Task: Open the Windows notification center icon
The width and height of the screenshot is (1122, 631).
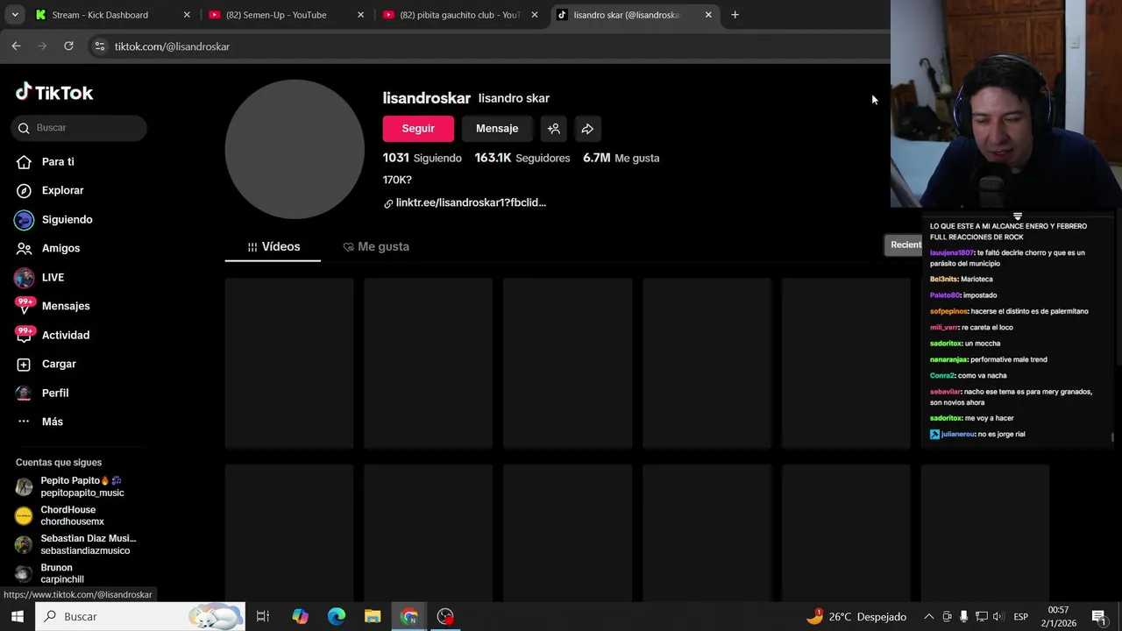Action: (1098, 617)
